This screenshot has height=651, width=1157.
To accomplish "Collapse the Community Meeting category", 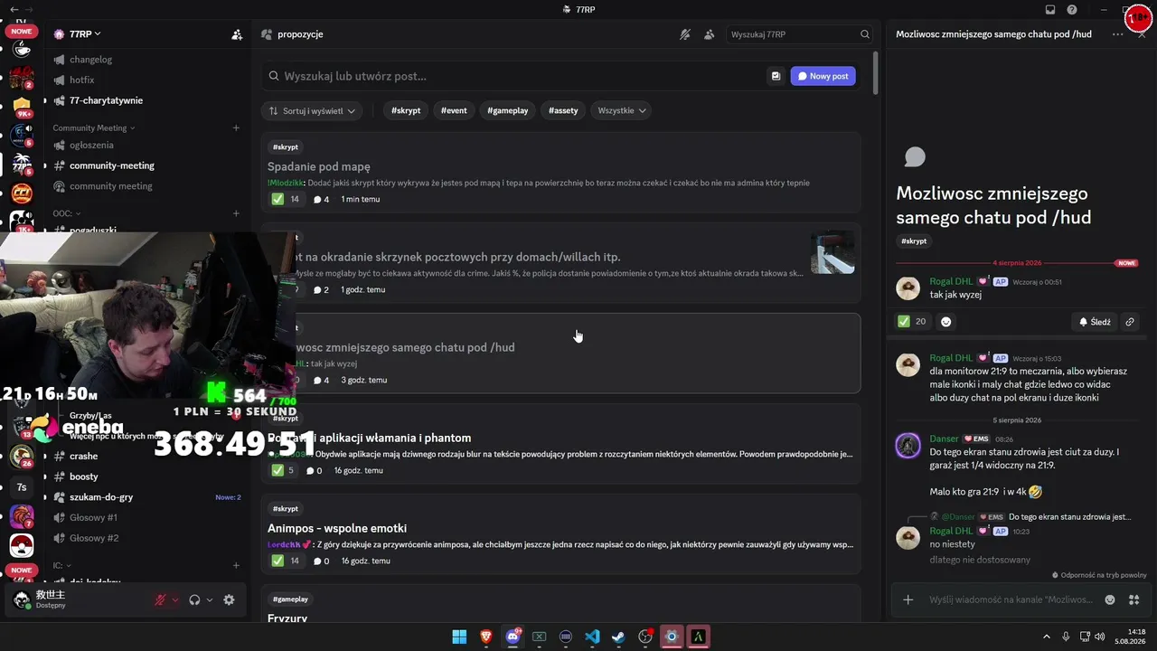I will coord(93,128).
